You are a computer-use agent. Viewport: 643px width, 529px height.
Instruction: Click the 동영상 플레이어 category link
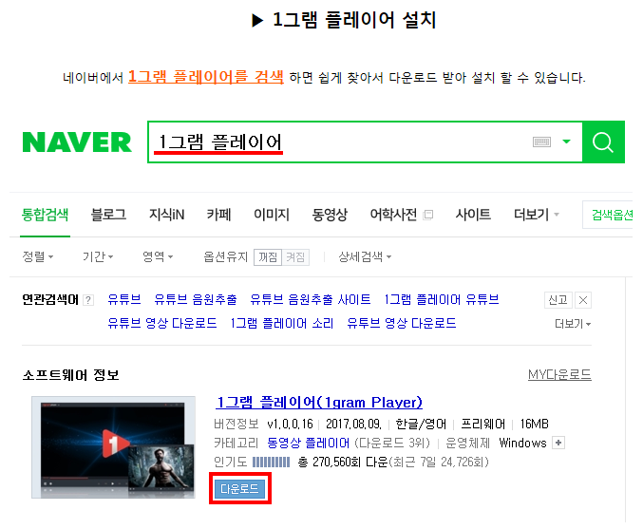[x=309, y=443]
